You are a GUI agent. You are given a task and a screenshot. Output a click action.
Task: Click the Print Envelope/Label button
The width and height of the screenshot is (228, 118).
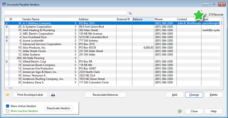click(x=30, y=95)
